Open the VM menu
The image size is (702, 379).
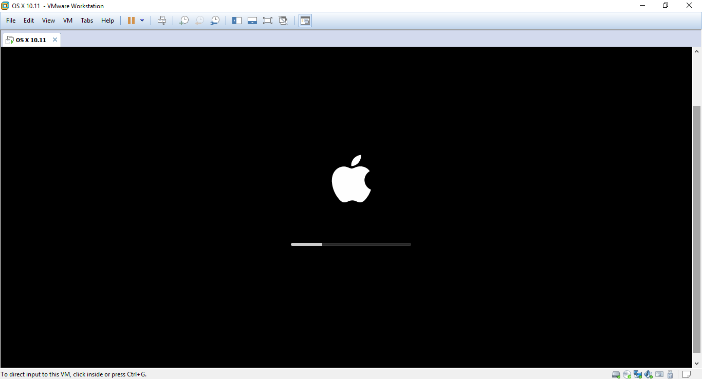tap(68, 21)
